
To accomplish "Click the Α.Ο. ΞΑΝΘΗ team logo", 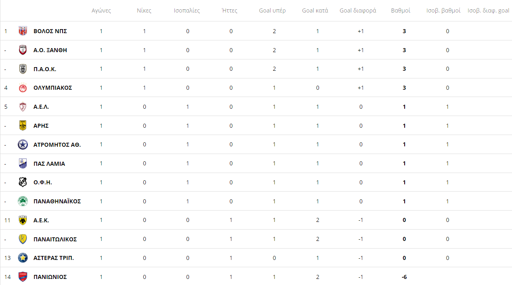I will coord(23,50).
